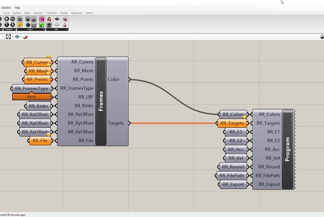Switch to the Display tab
Screen dimensions: 324x217
coord(64,13)
